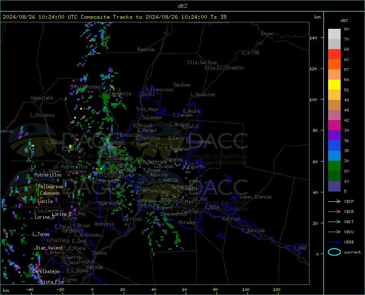Click the JUNIN map label
Image resolution: width=365 pixels, height=295 pixels.
[x=164, y=192]
